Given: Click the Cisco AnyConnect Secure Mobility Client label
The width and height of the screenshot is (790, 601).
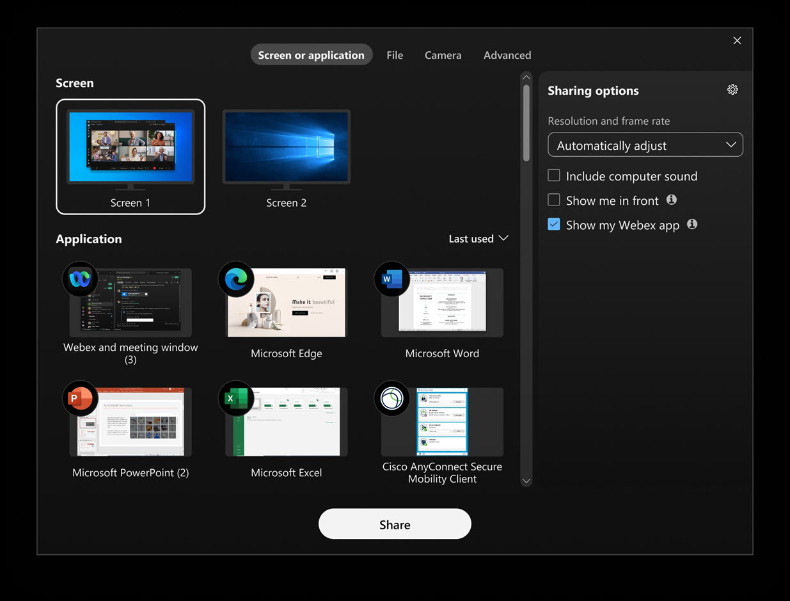Looking at the screenshot, I should (442, 472).
